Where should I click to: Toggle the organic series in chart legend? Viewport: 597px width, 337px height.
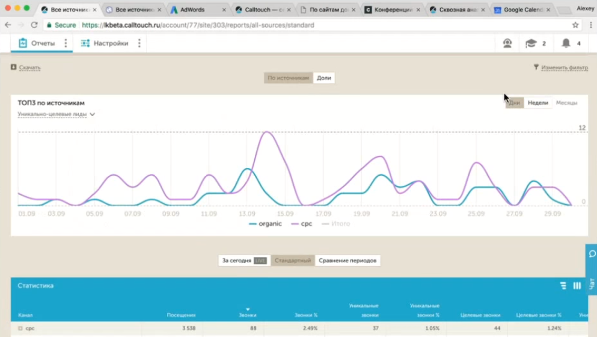pyautogui.click(x=265, y=224)
